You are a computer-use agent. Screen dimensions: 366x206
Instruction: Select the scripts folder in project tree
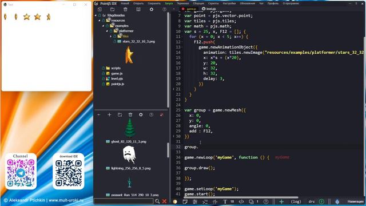[116, 68]
